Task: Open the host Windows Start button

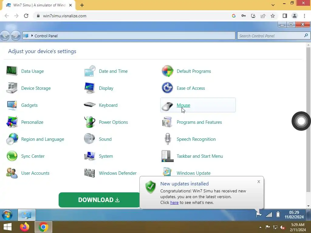Action: [x=7, y=227]
